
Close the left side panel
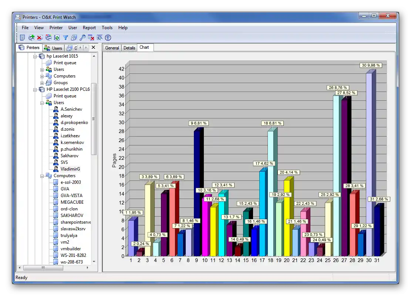(x=93, y=47)
